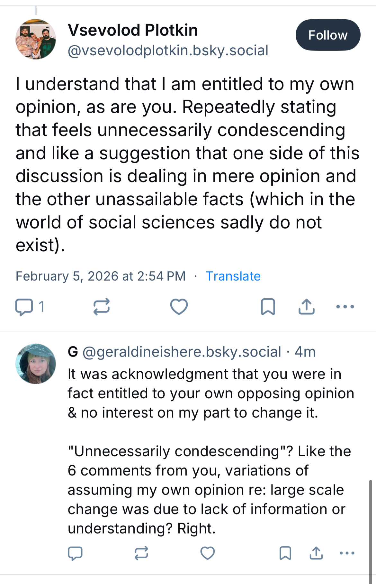The height and width of the screenshot is (584, 376).
Task: Translate the main post
Action: [x=233, y=276]
